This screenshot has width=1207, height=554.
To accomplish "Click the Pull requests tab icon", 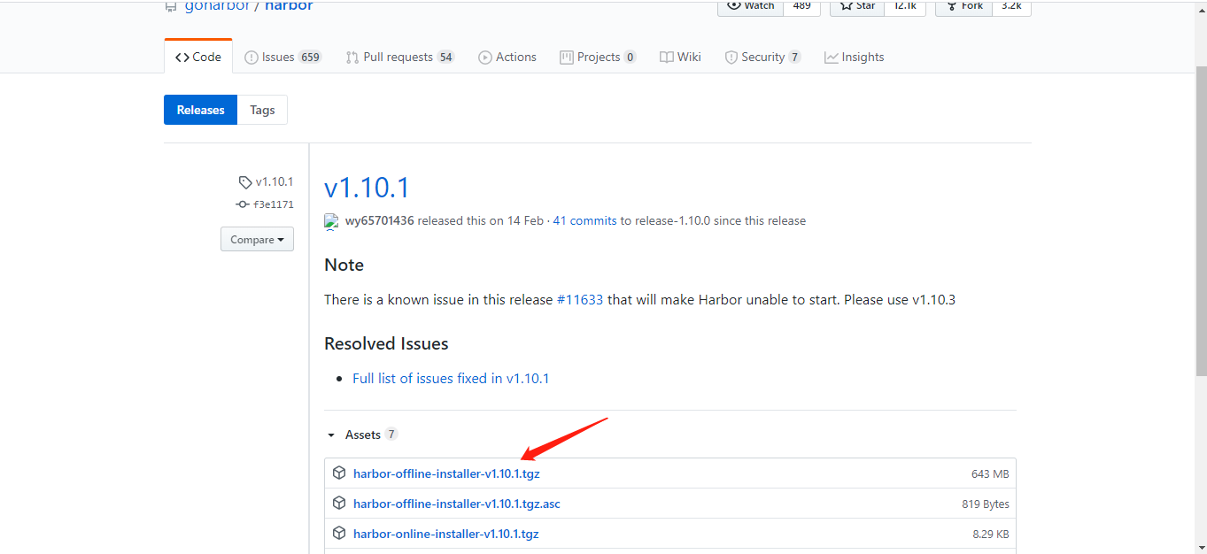I will point(352,58).
